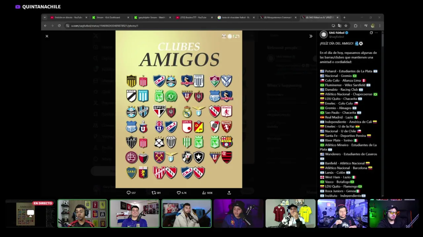The image size is (423, 237).
Task: Click the translate page icon in address bar
Action: 339,26
